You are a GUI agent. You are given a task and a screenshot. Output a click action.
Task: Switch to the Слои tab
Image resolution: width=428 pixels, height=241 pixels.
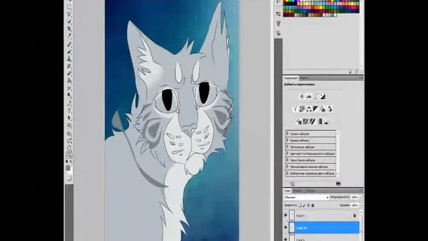point(287,190)
